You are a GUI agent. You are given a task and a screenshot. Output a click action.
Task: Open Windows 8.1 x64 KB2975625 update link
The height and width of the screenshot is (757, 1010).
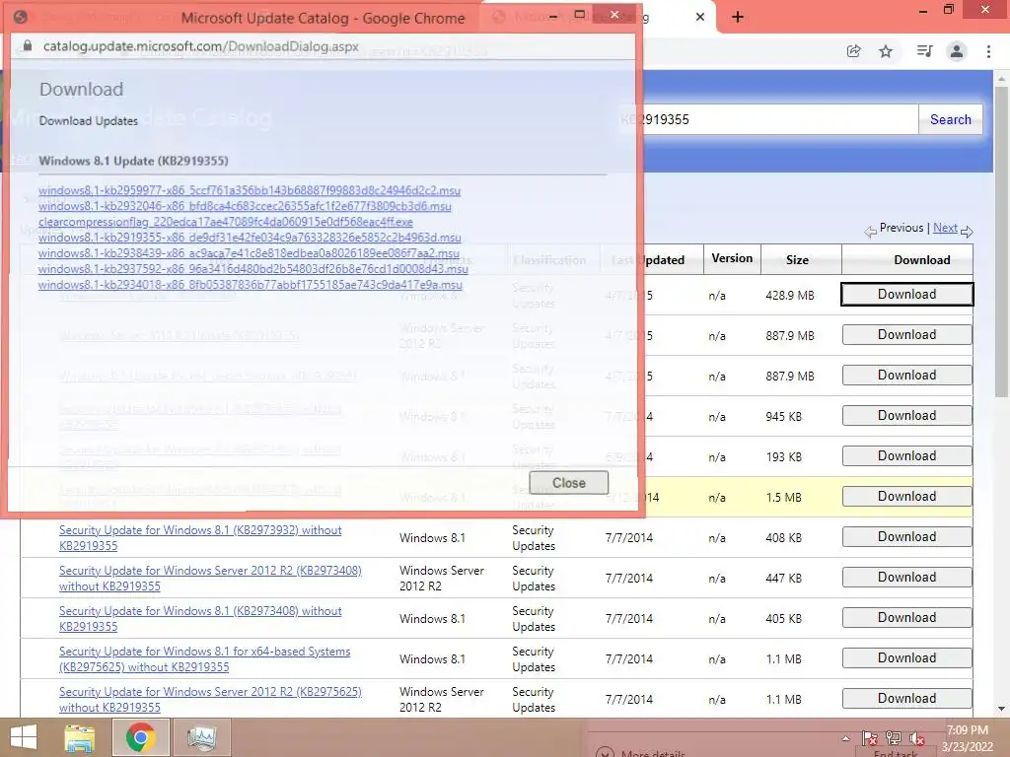pyautogui.click(x=205, y=659)
